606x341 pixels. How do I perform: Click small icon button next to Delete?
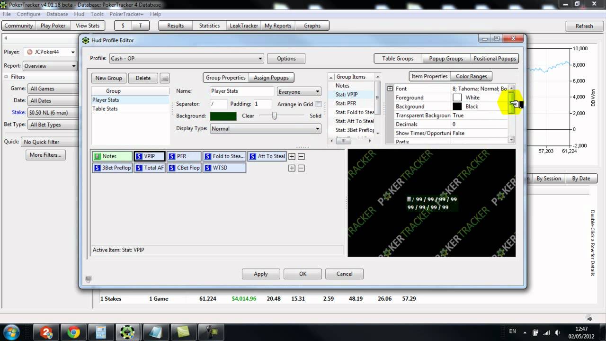coord(164,78)
